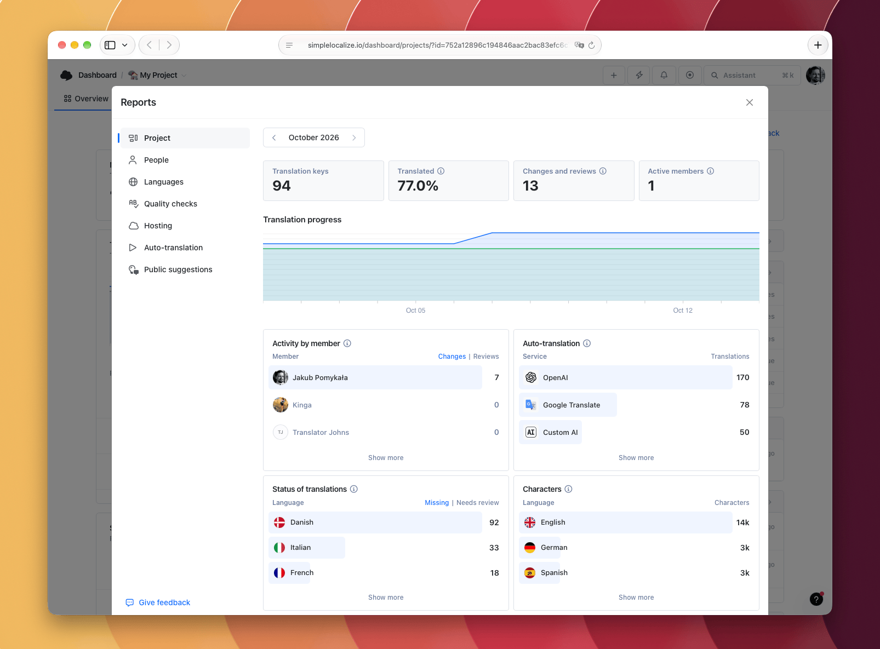Screen dimensions: 880x649
Task: Show more Auto-translation services
Action: [x=636, y=458]
